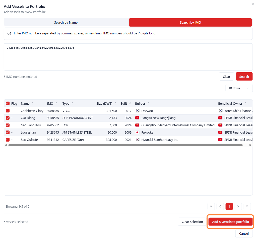Viewport: 257px width, 241px height.
Task: Click the horizontal scrollbar of results table
Action: coord(125,145)
